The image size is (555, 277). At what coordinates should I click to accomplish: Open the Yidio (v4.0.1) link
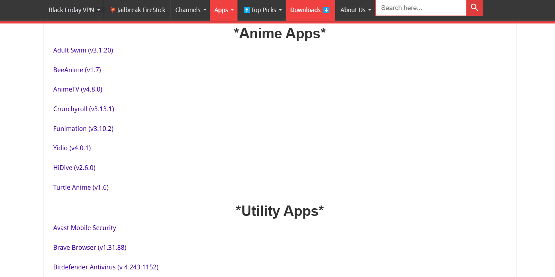click(72, 148)
